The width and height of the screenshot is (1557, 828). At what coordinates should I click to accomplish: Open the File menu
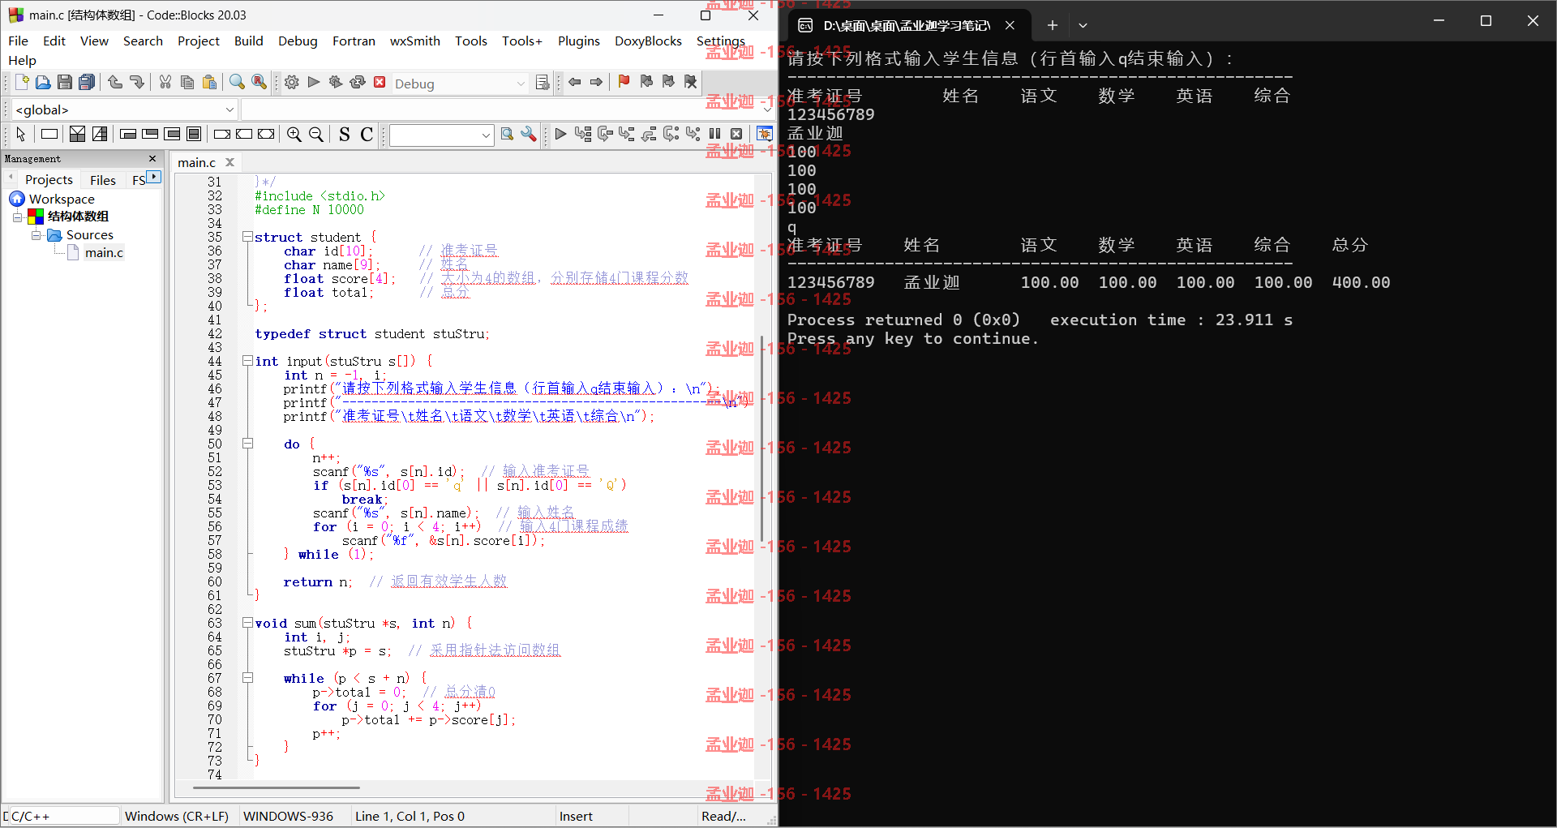18,41
